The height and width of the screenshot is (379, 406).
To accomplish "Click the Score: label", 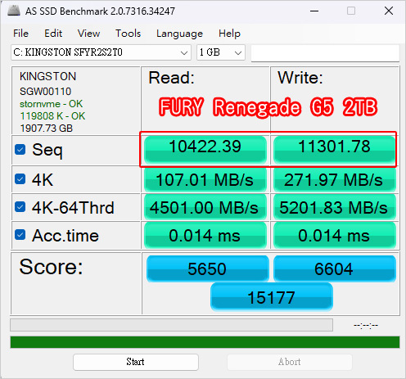I will tap(51, 267).
